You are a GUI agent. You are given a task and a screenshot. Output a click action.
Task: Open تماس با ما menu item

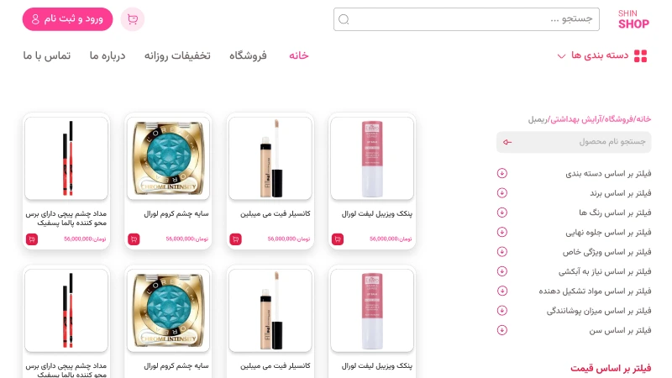pyautogui.click(x=47, y=55)
